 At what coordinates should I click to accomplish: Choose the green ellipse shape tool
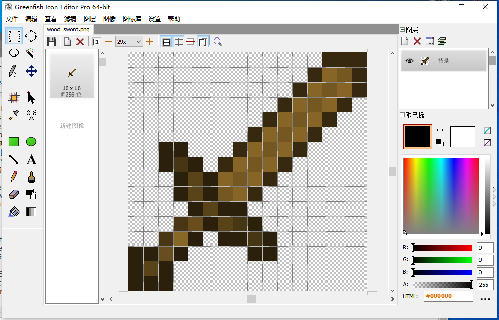click(x=31, y=142)
